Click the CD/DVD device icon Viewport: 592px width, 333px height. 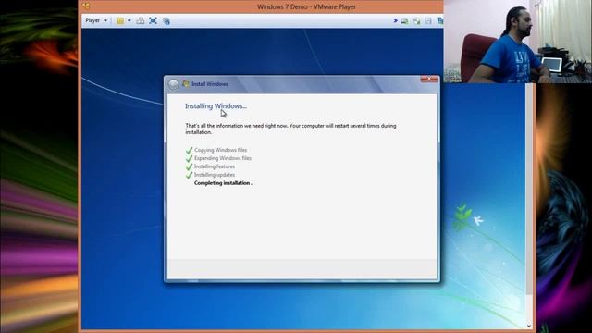pyautogui.click(x=416, y=21)
